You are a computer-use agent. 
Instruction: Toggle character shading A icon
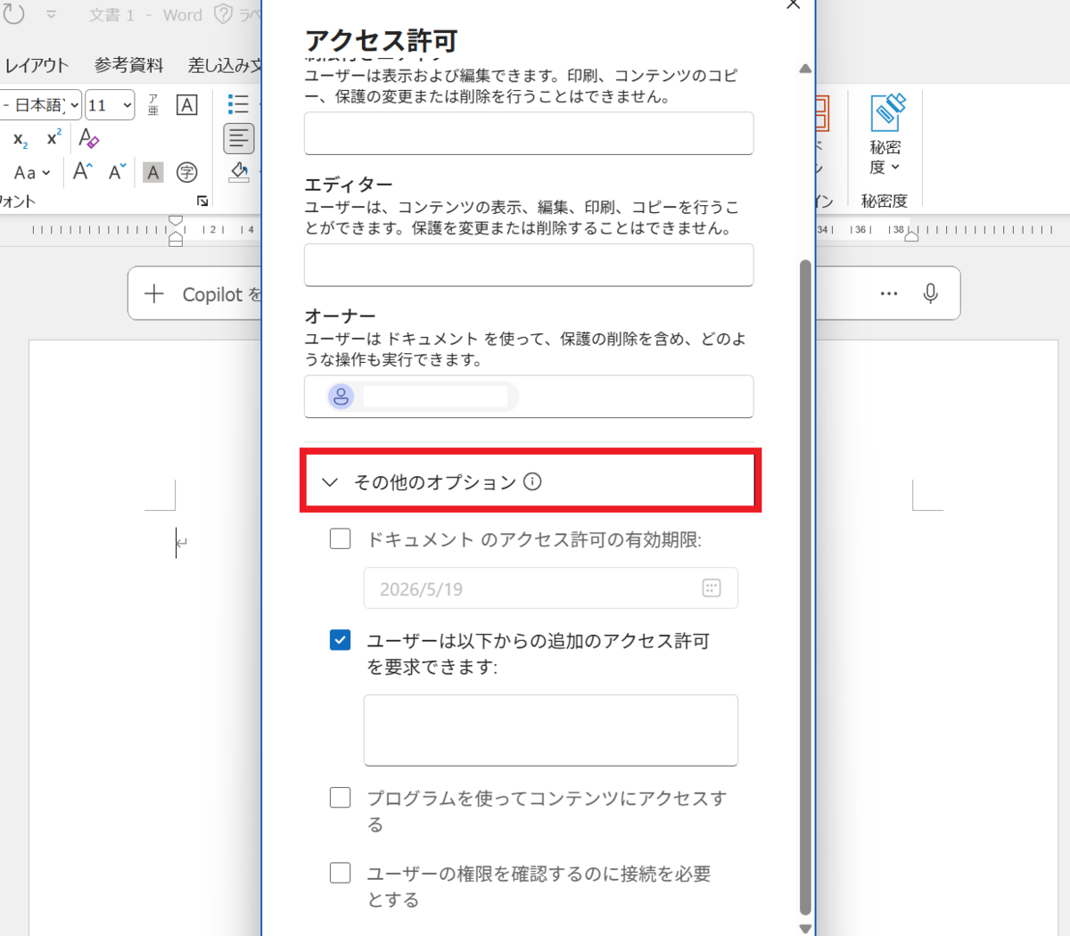pyautogui.click(x=153, y=172)
